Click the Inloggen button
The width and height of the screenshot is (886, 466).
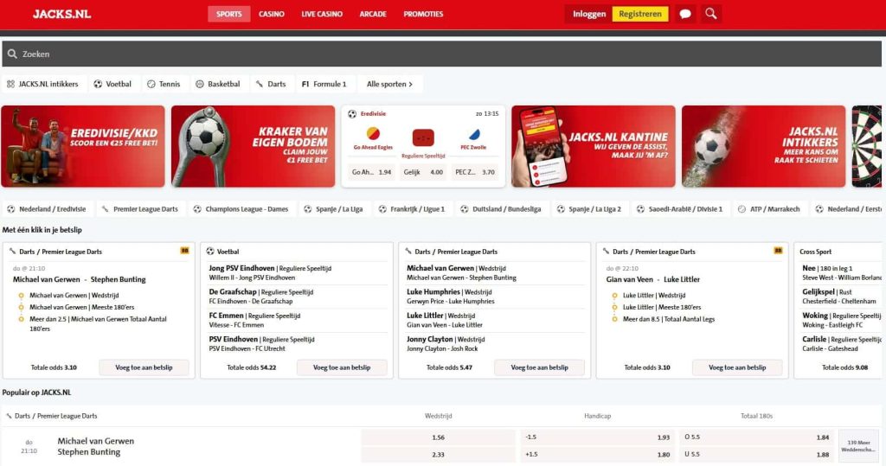point(588,14)
